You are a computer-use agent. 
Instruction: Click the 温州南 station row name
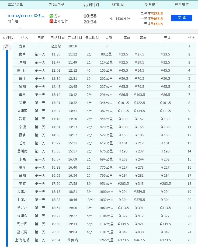point(22,151)
